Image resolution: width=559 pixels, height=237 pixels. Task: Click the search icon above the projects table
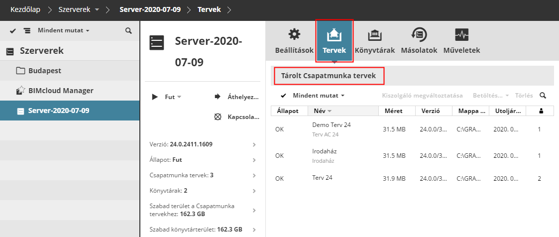(543, 96)
